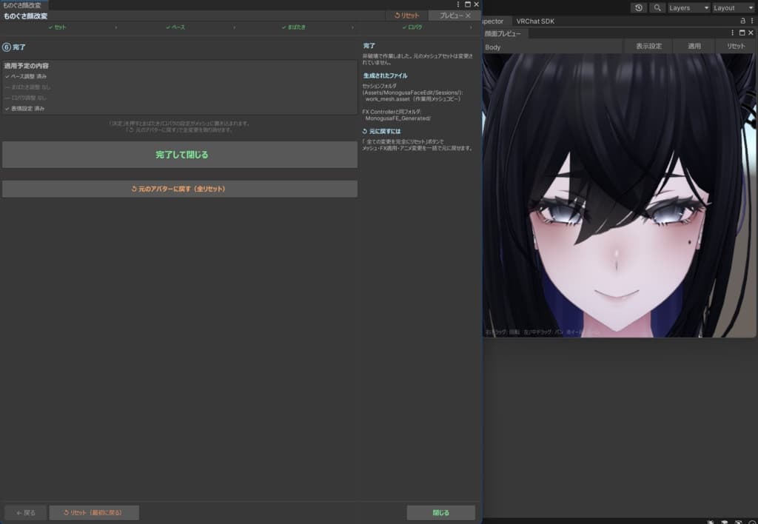This screenshot has width=758, height=524.
Task: Click 元のアバターに戻す (全リセット) button
Action: pyautogui.click(x=180, y=189)
